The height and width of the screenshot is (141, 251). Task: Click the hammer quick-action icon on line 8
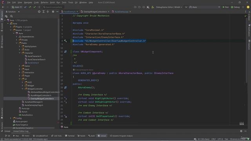(65, 41)
